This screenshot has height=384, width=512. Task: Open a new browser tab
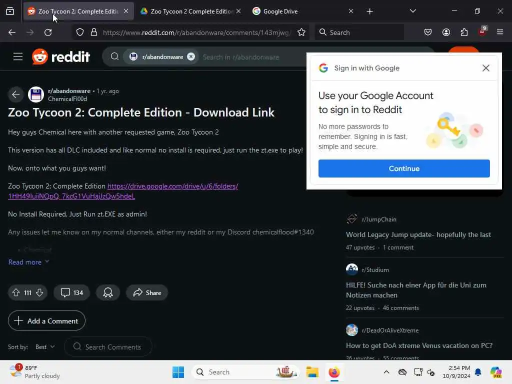coord(369,11)
